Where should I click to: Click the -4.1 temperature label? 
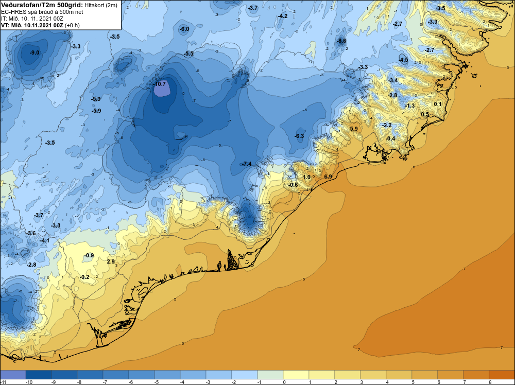[x=45, y=240]
